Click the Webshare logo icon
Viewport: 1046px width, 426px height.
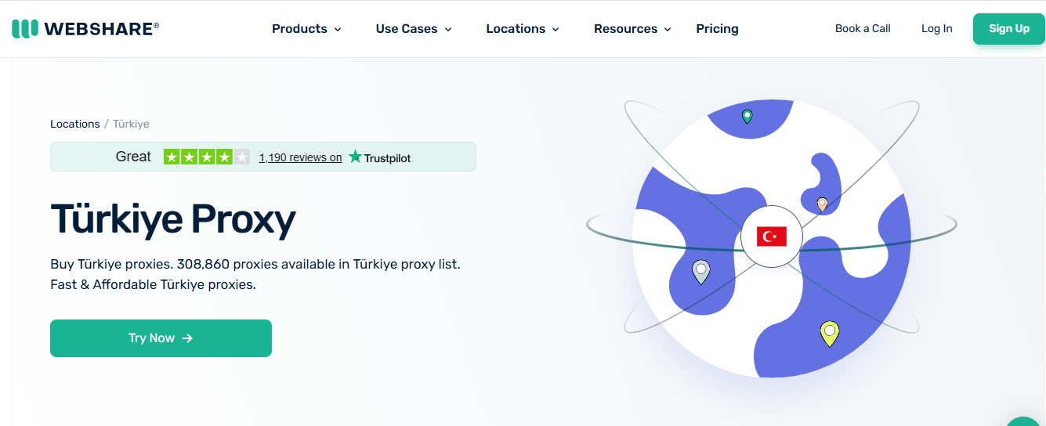(x=25, y=29)
